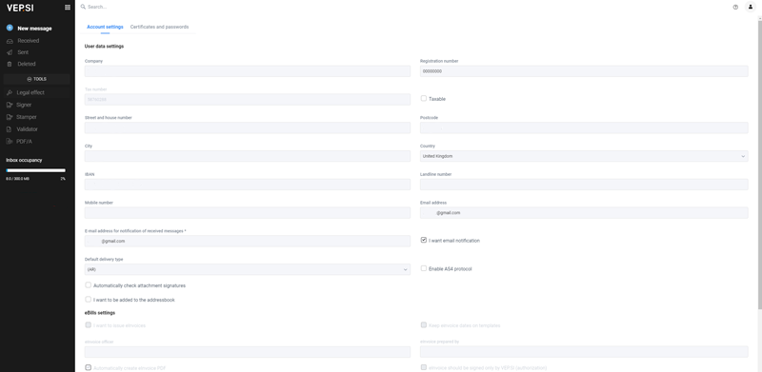The width and height of the screenshot is (762, 372).
Task: Open the Legal effect tool
Action: click(30, 92)
